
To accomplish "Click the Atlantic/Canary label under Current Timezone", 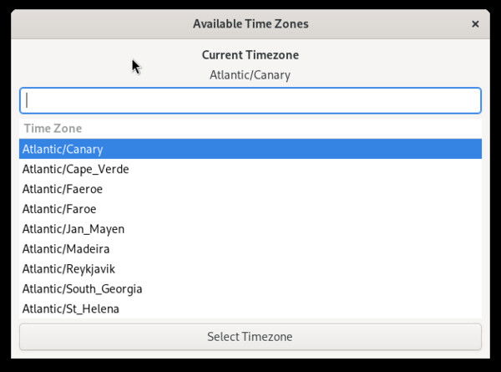I will (x=250, y=75).
